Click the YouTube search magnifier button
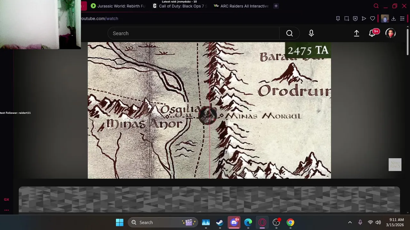Image resolution: width=410 pixels, height=230 pixels. coord(290,33)
